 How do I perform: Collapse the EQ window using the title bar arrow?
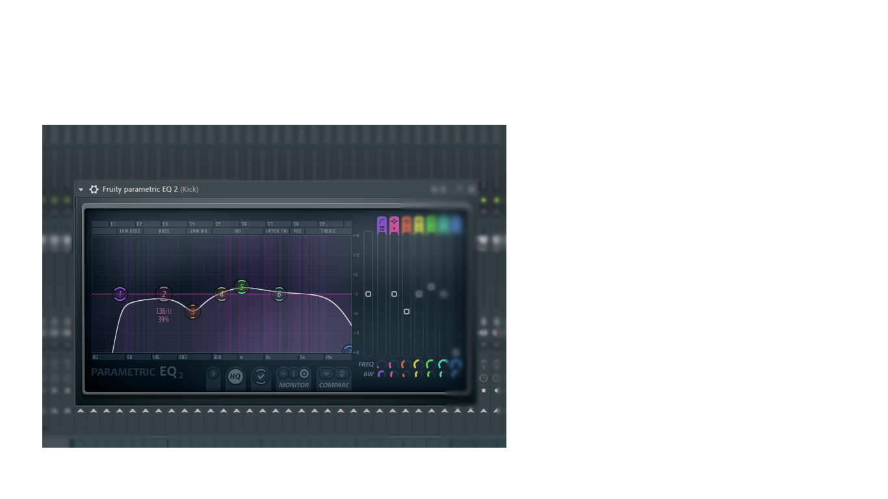click(80, 189)
